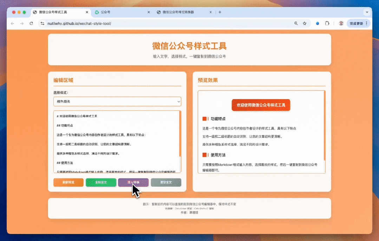The width and height of the screenshot is (379, 241).
Task: Open the 选择样式 dropdown showing 橙色商务
Action: [117, 102]
